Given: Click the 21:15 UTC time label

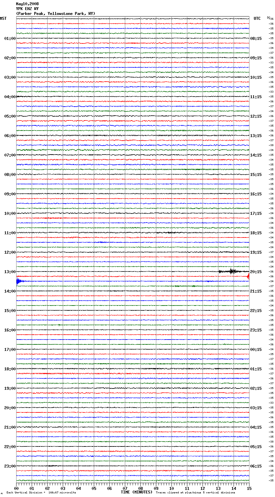Looking at the screenshot, I should click(x=256, y=291).
